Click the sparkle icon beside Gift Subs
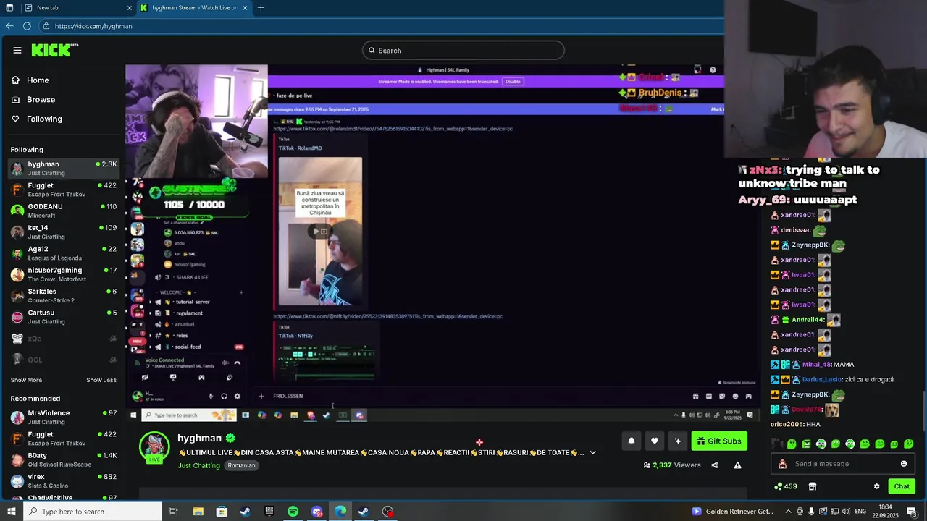The image size is (927, 521). click(678, 441)
